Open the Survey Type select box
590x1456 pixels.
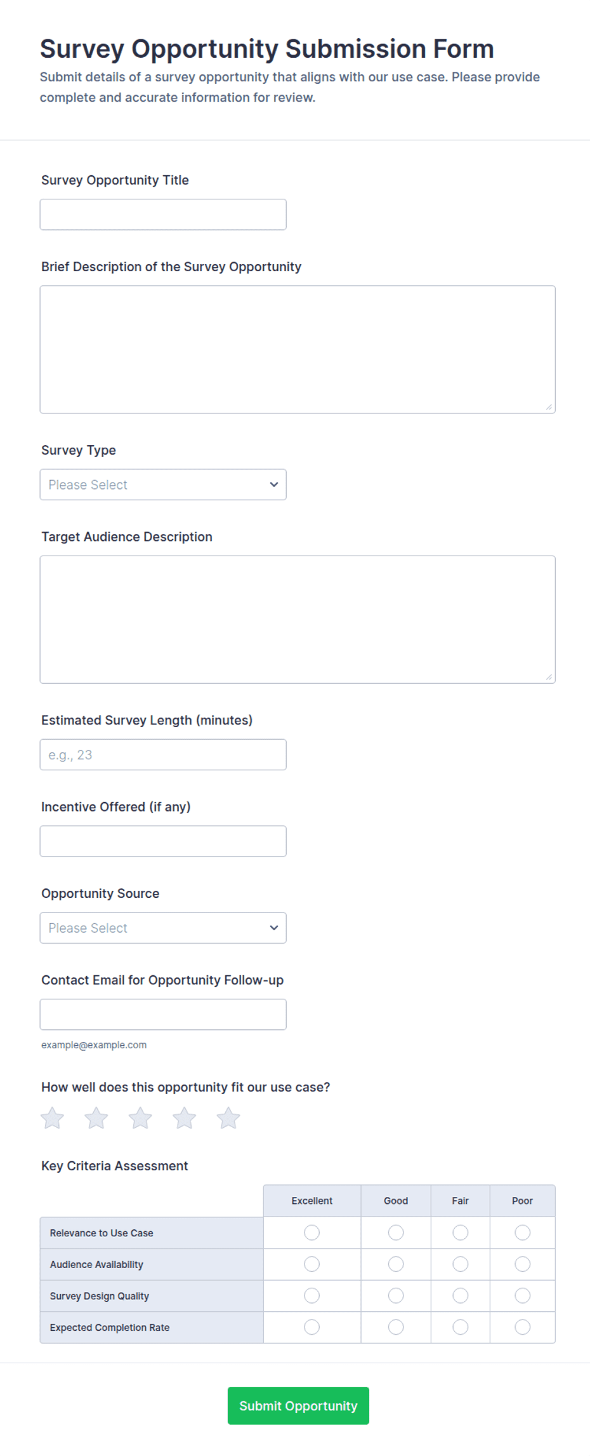(163, 484)
